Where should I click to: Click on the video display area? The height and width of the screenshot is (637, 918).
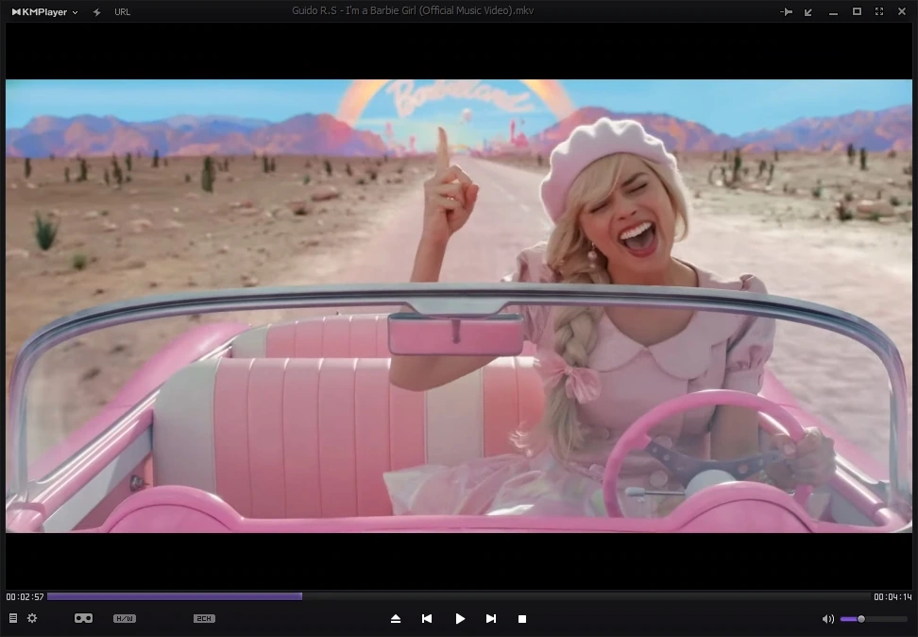[x=458, y=306]
